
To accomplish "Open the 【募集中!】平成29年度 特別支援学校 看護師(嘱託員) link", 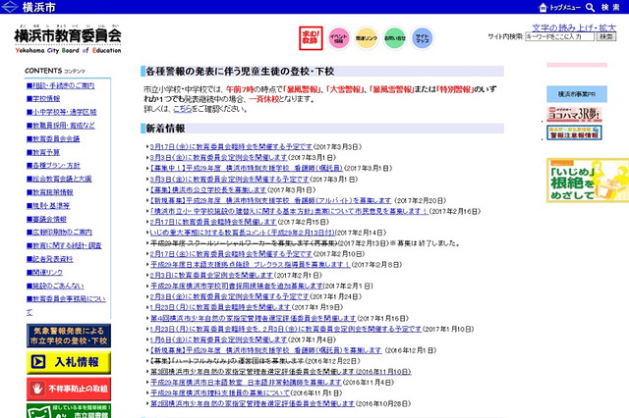I will point(247,168).
